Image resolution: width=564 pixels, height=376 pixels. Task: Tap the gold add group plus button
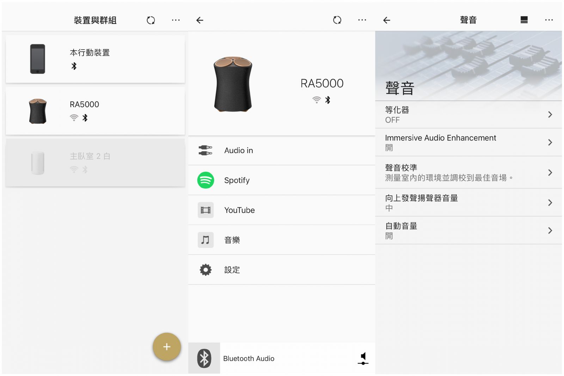(x=167, y=347)
